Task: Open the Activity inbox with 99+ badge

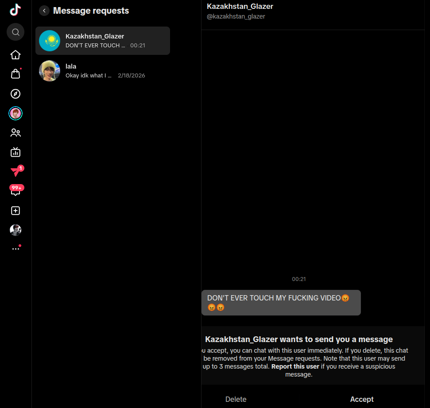Action: coord(16,190)
